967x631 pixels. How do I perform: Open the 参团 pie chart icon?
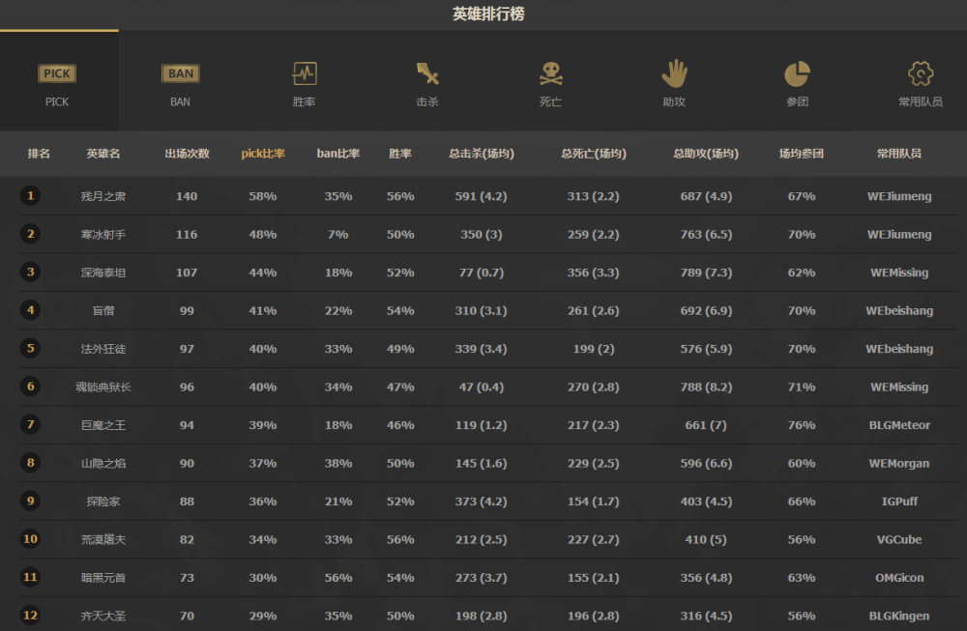point(798,74)
